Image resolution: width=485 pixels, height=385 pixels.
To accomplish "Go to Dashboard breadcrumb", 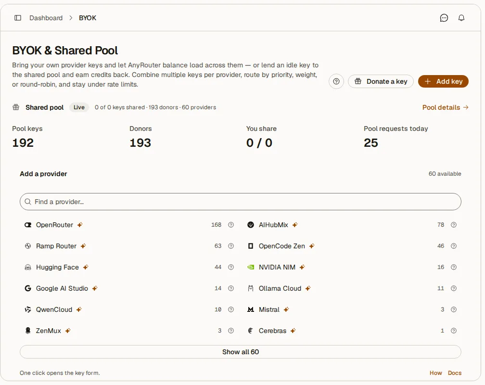I will coord(46,18).
